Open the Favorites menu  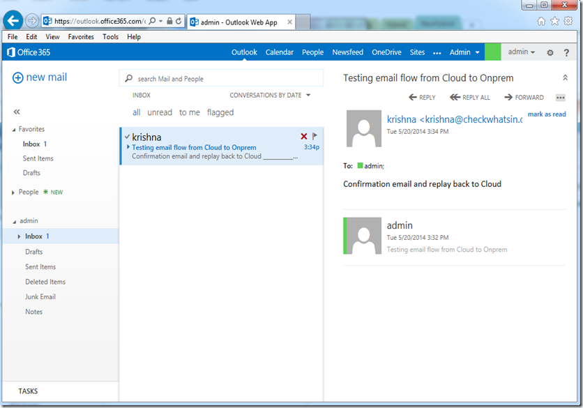coord(81,37)
